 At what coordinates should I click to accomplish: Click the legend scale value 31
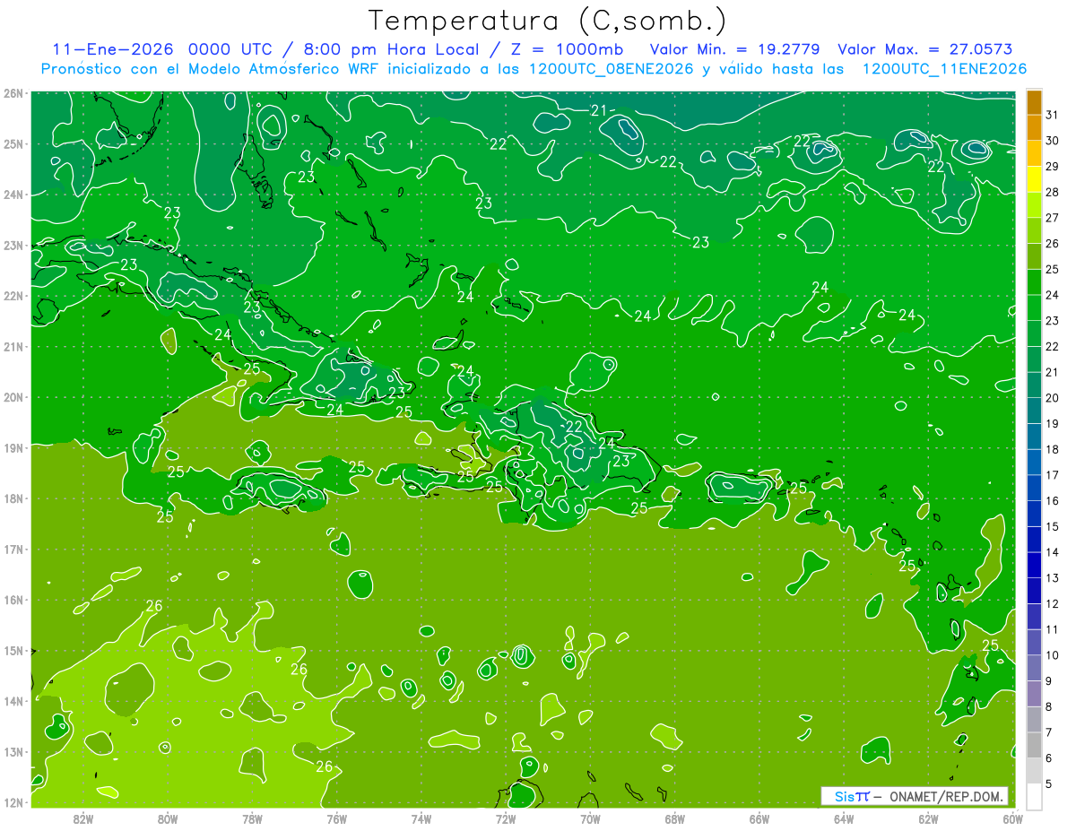tap(1051, 116)
